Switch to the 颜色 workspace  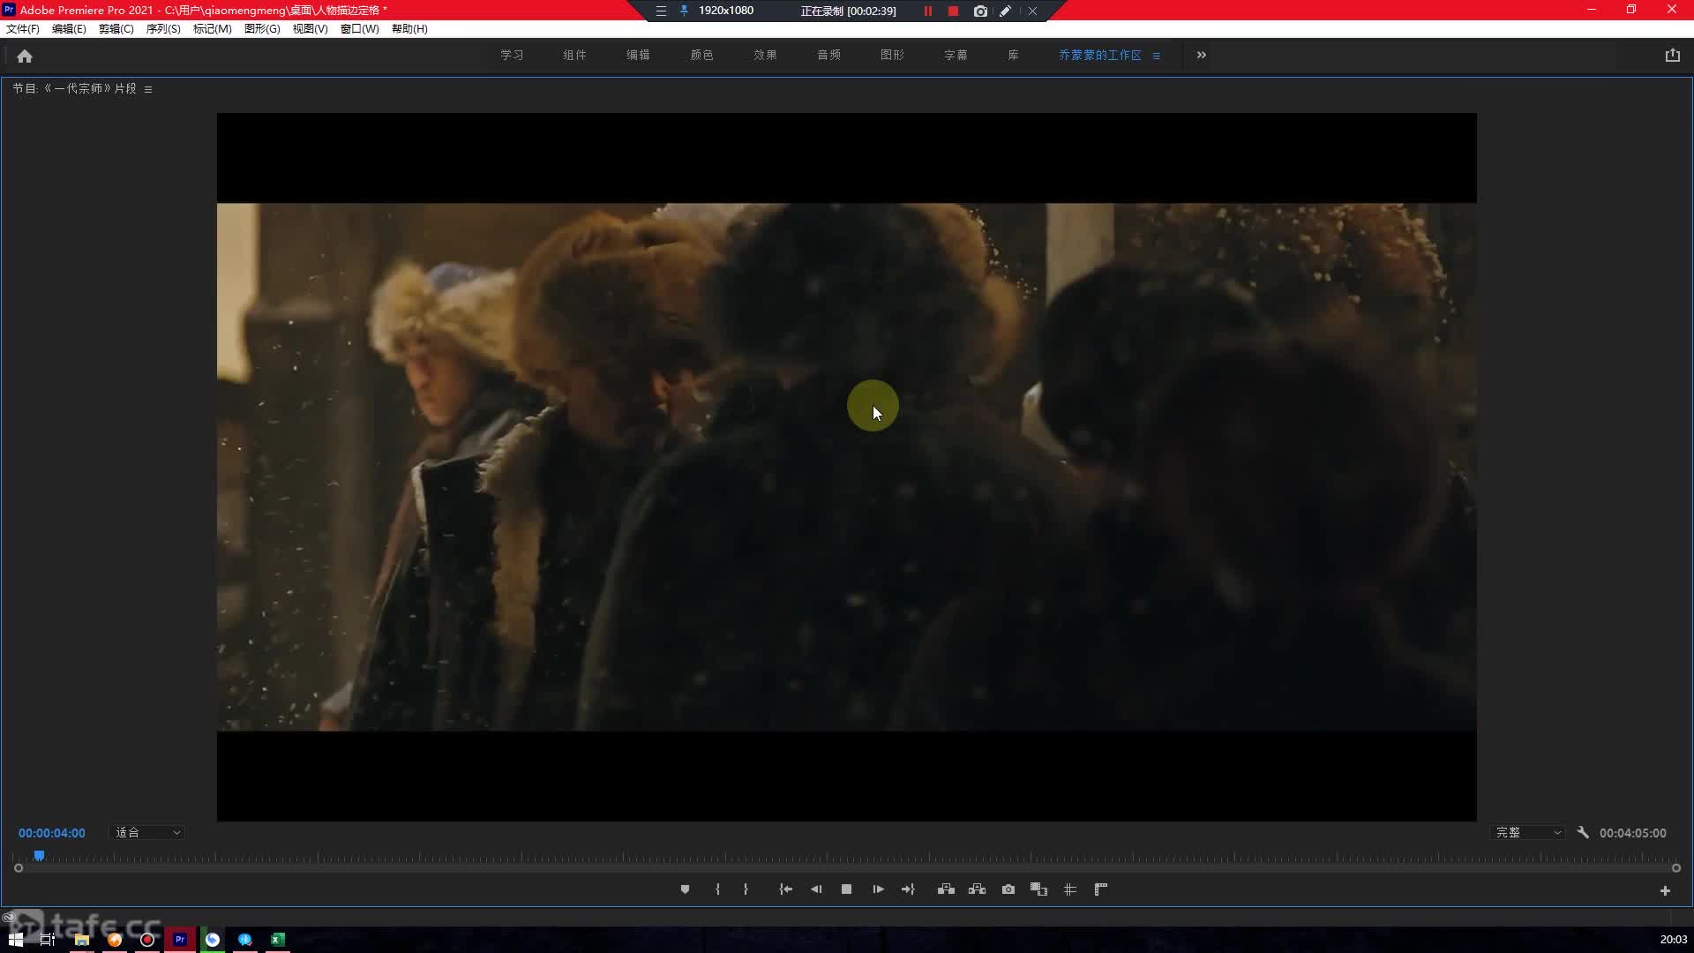[702, 55]
